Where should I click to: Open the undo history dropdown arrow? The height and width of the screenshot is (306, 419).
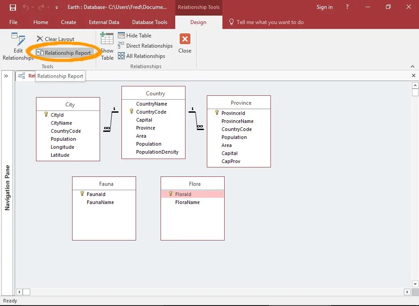click(32, 8)
